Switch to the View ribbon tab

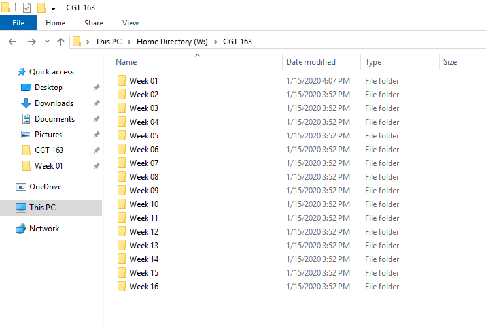coord(130,23)
